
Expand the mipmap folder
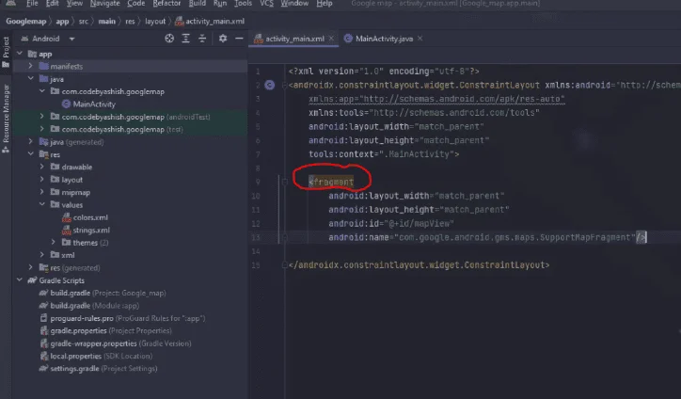(x=42, y=192)
